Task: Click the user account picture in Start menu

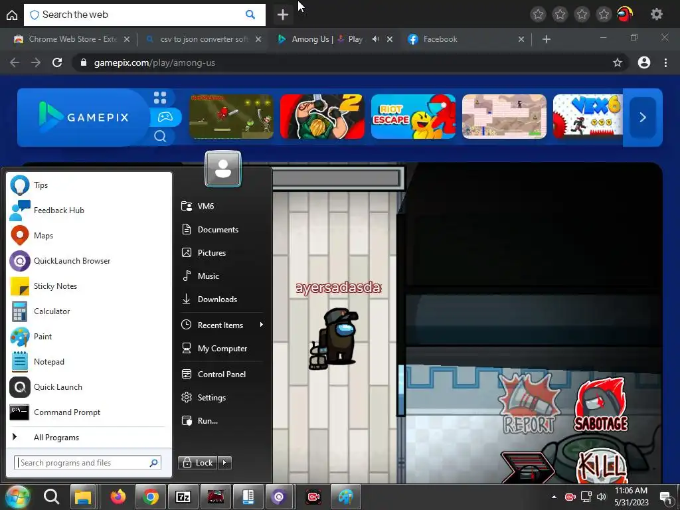Action: coord(223,169)
